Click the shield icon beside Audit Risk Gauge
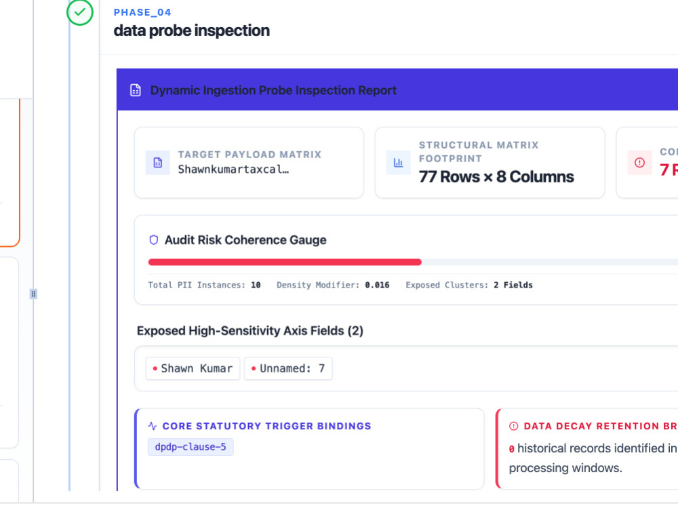The height and width of the screenshot is (508, 678). (x=153, y=240)
